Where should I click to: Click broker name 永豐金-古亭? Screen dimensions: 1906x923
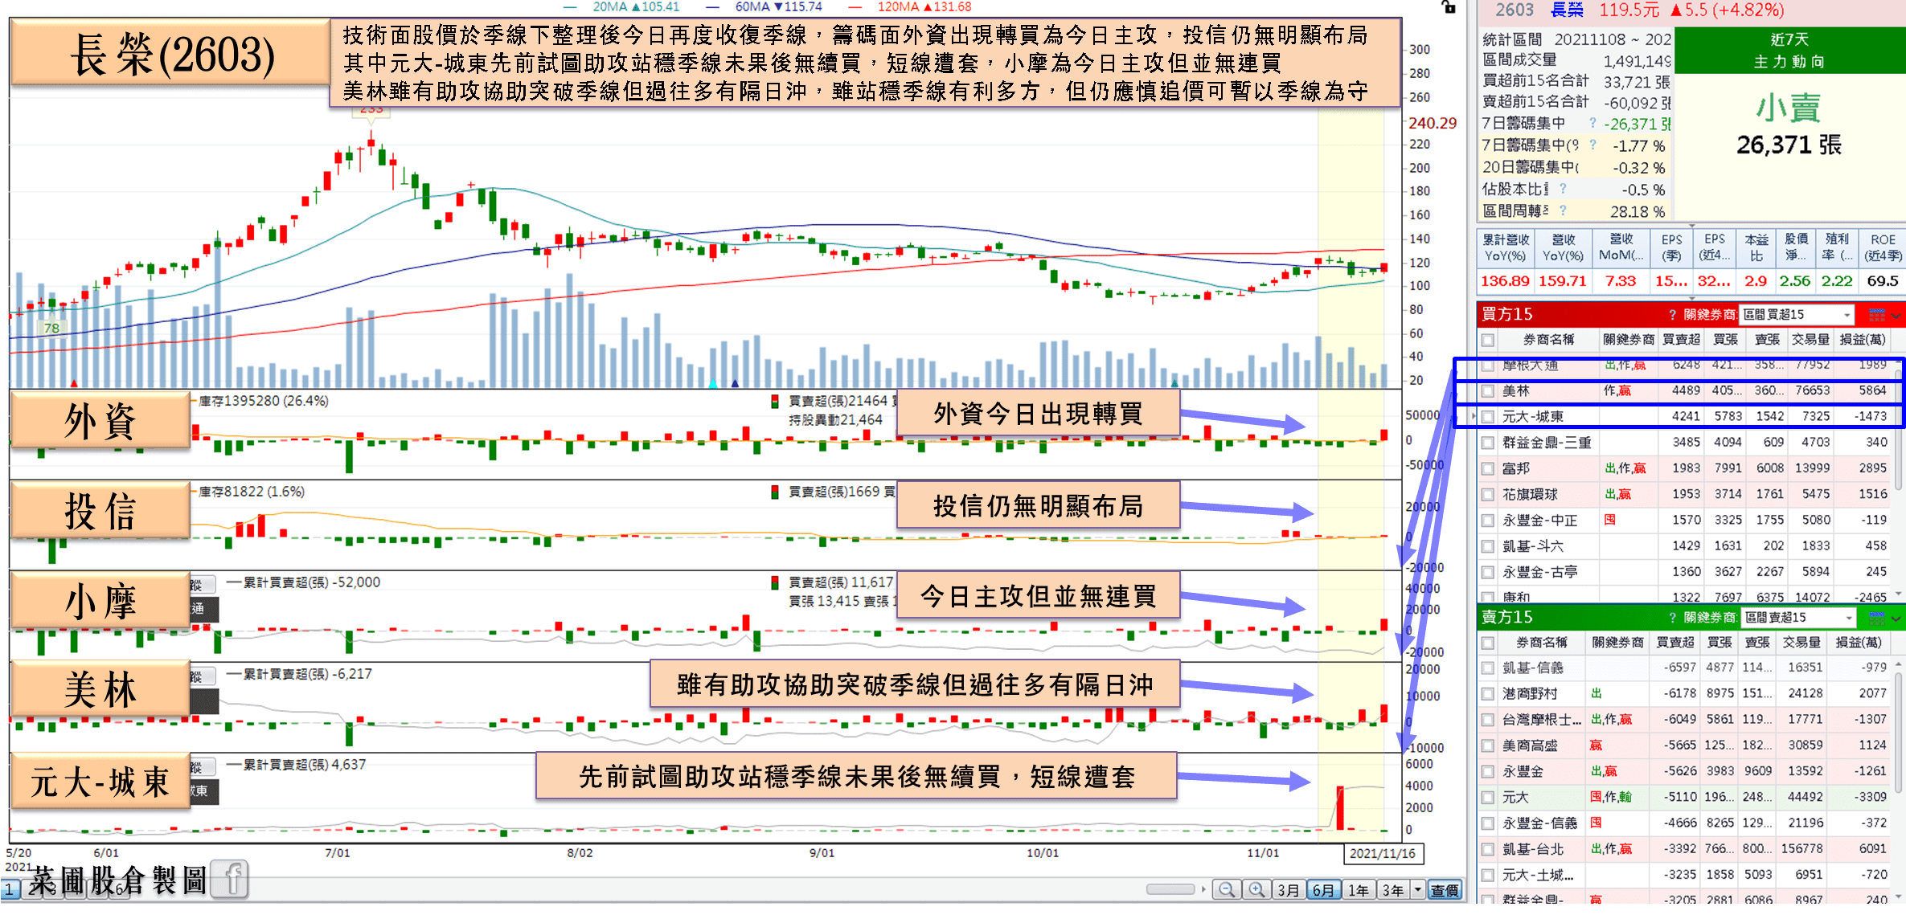coord(1540,572)
